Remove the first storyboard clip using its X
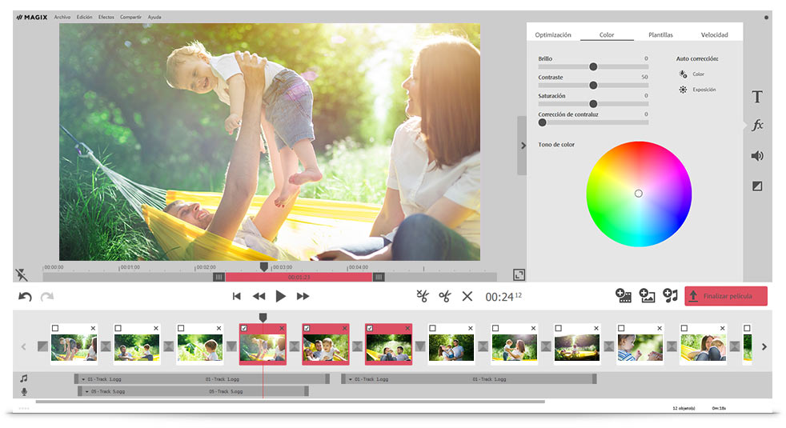This screenshot has height=428, width=786. click(x=93, y=328)
